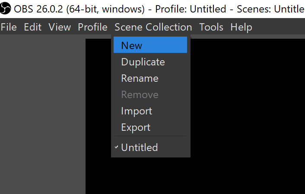Toggle the checkmark beside Untitled
The image size is (305, 194).
tap(117, 147)
